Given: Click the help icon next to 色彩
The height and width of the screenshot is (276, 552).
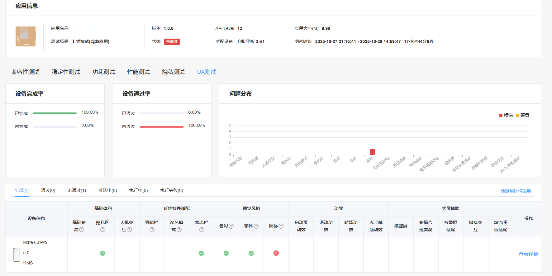Looking at the screenshot, I should tap(231, 226).
